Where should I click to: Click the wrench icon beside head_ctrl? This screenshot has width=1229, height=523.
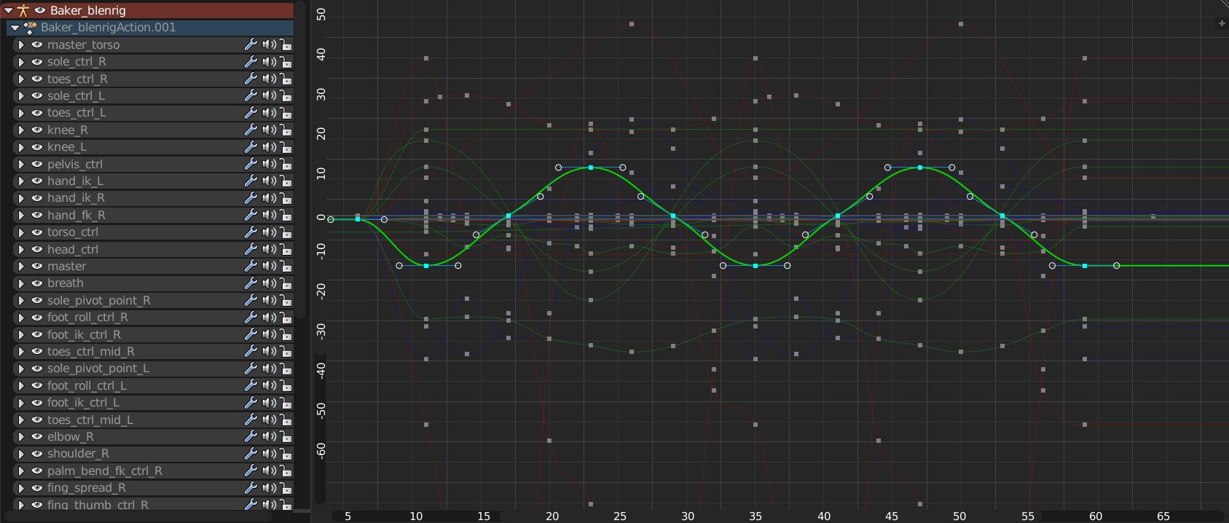point(251,249)
